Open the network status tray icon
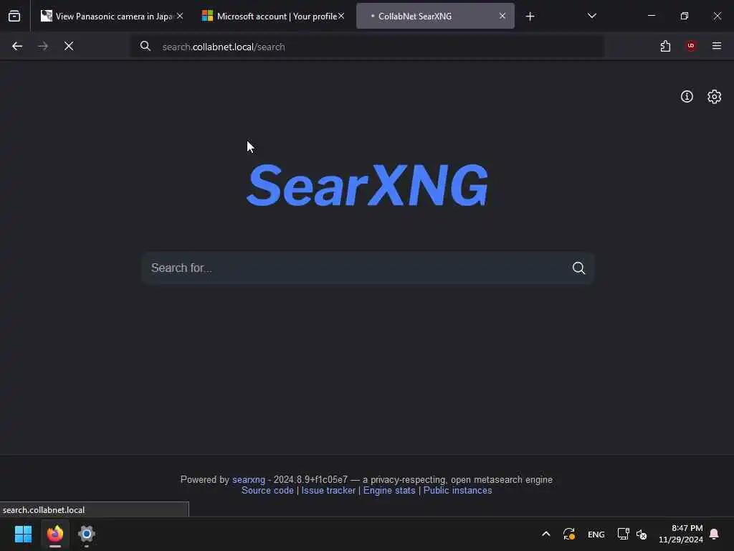The height and width of the screenshot is (551, 734). (x=623, y=534)
